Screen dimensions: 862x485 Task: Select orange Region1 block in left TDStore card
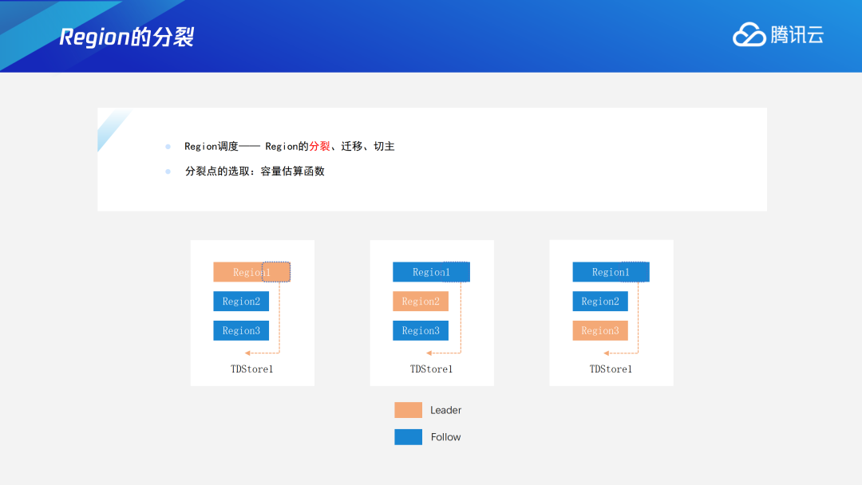coord(251,272)
